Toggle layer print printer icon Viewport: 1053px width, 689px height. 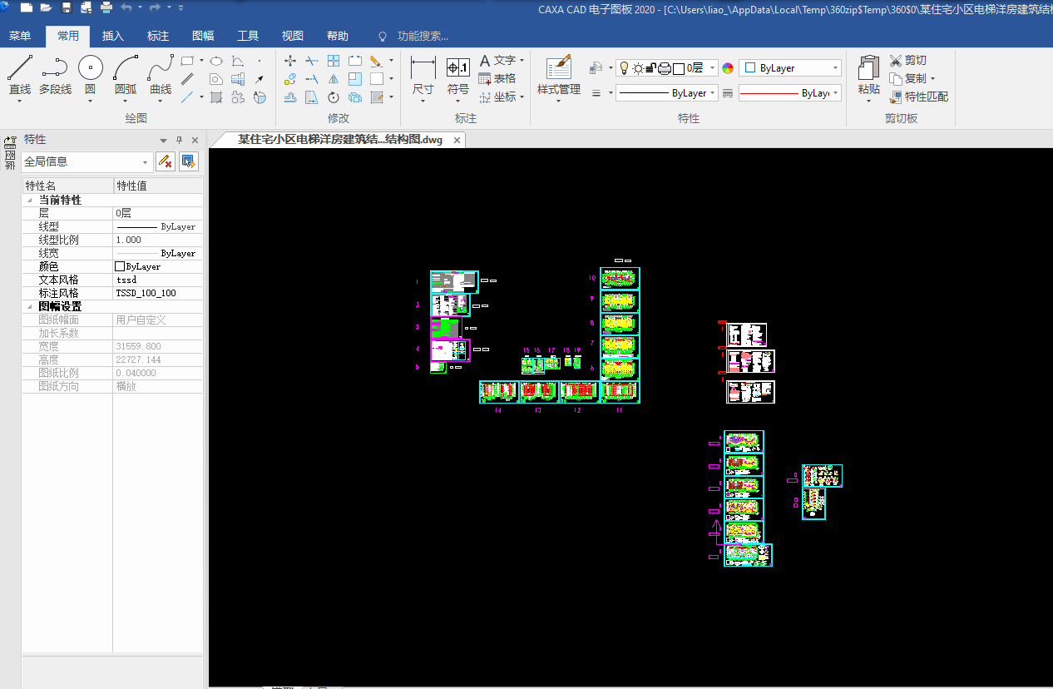(x=665, y=68)
